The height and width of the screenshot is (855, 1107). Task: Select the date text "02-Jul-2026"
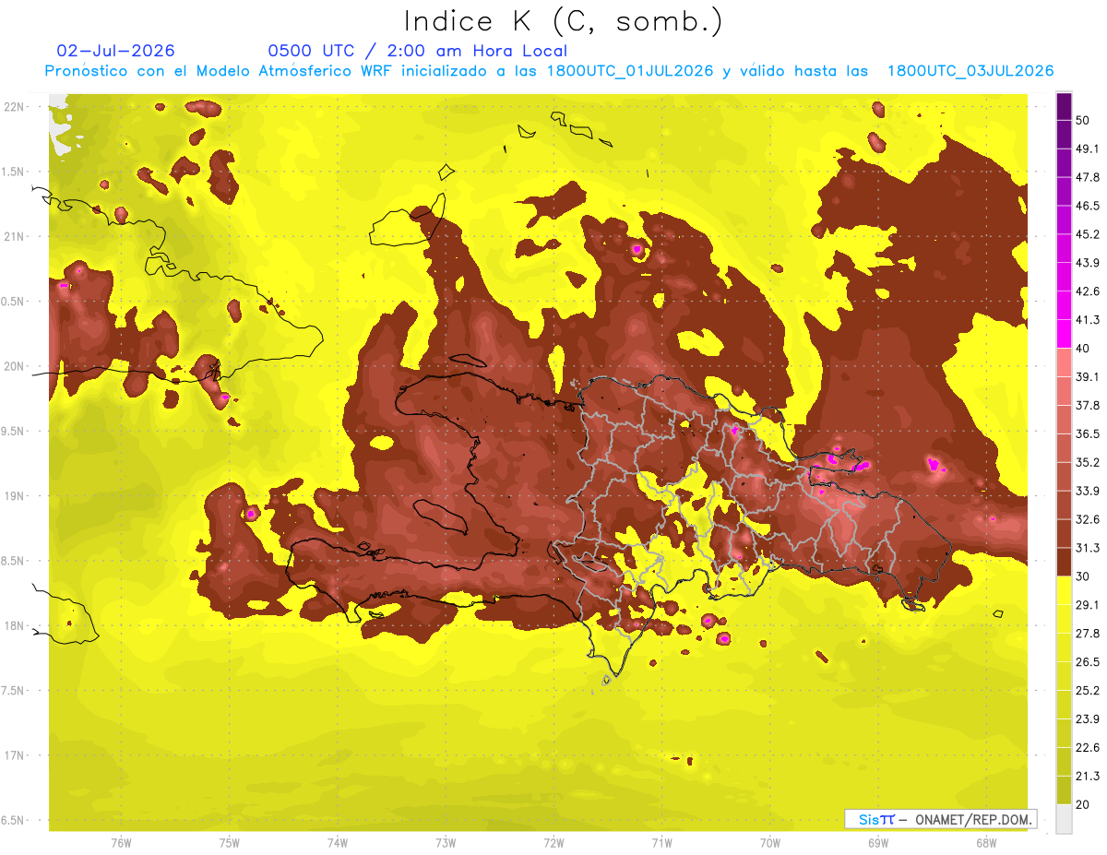pyautogui.click(x=116, y=51)
